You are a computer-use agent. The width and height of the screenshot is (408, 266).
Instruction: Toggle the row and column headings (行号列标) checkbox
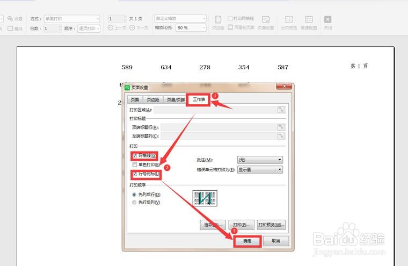click(135, 174)
